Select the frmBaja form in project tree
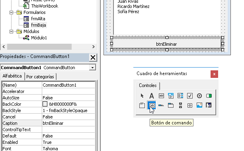Screen dimensions: 244x151 click(x=39, y=25)
